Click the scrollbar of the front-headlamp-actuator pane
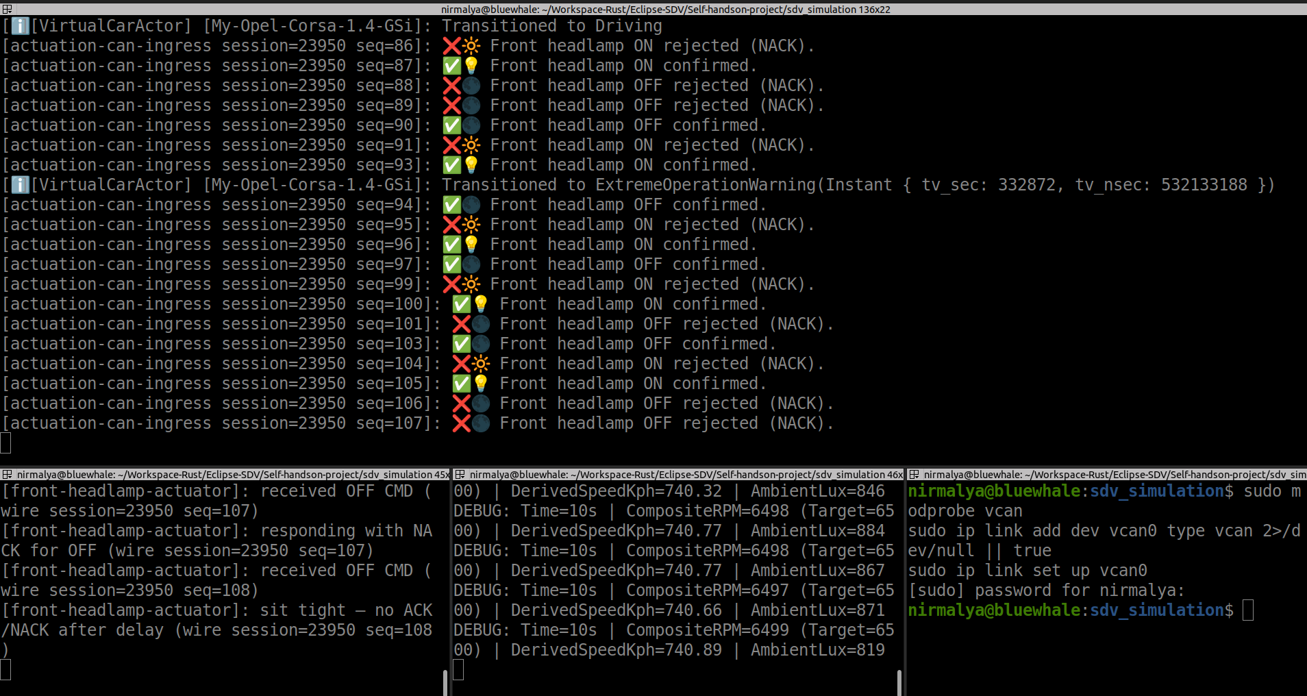 point(445,682)
